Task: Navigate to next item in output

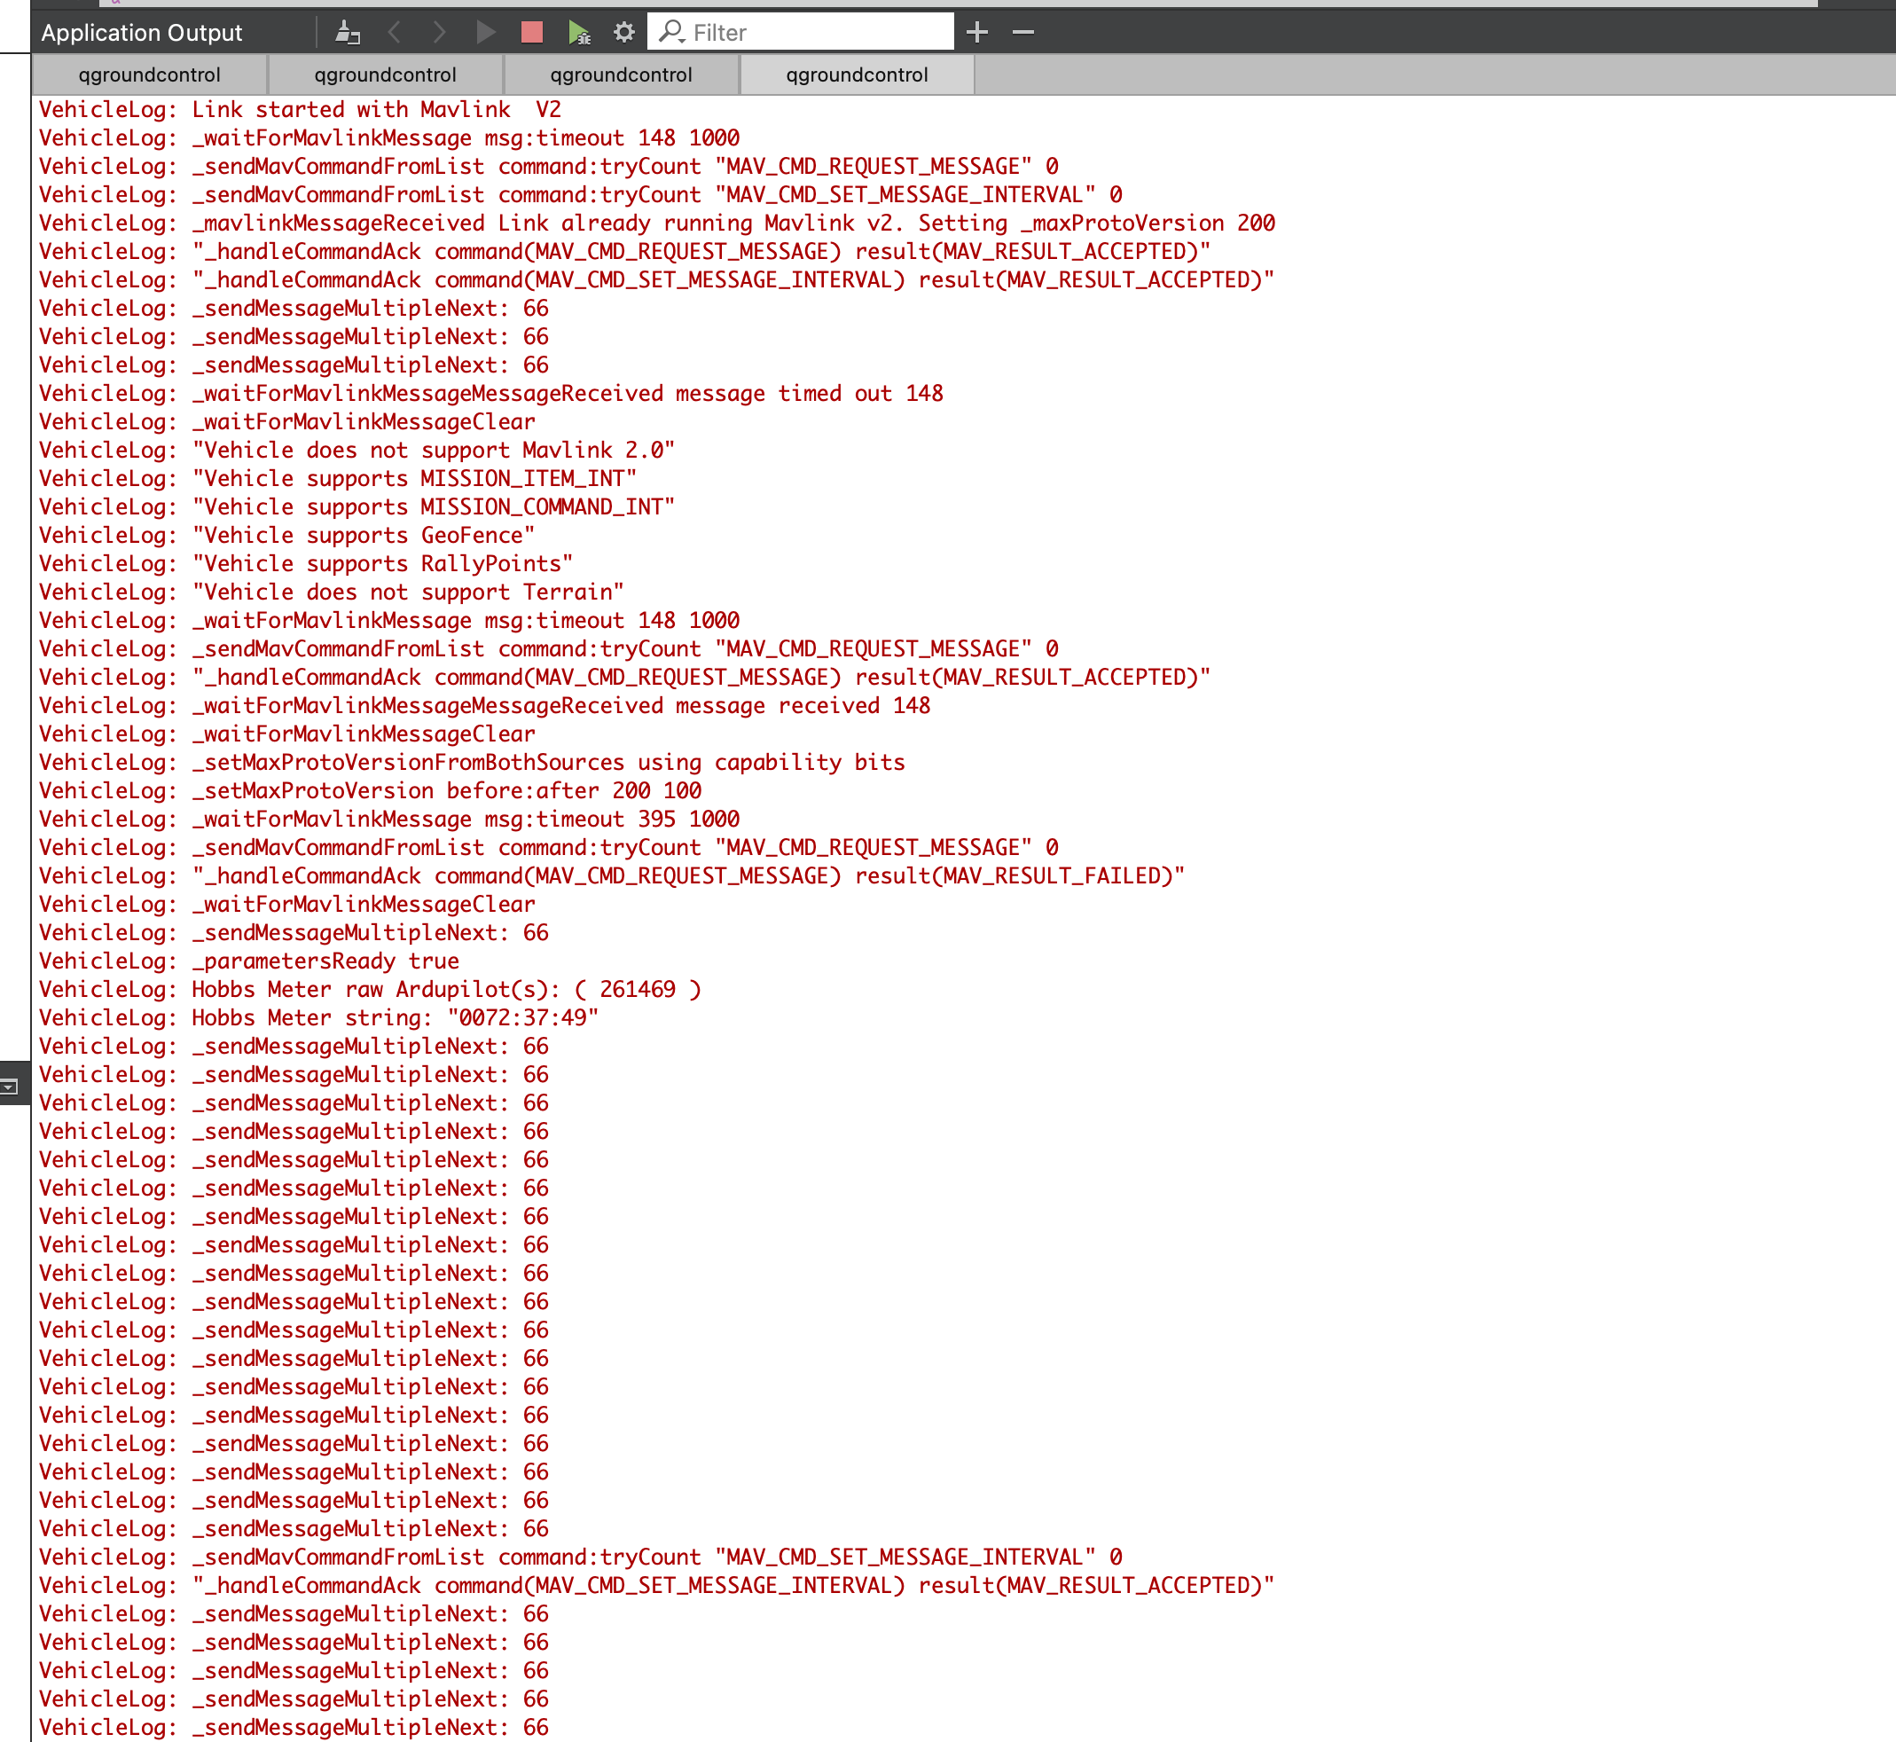Action: (x=439, y=31)
